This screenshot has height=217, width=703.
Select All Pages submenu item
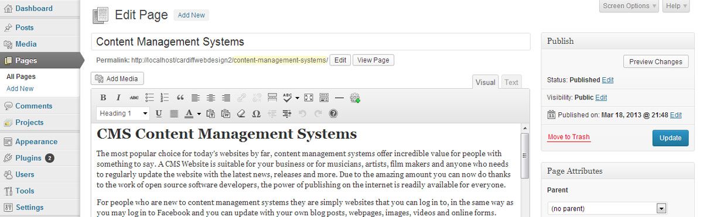(21, 77)
